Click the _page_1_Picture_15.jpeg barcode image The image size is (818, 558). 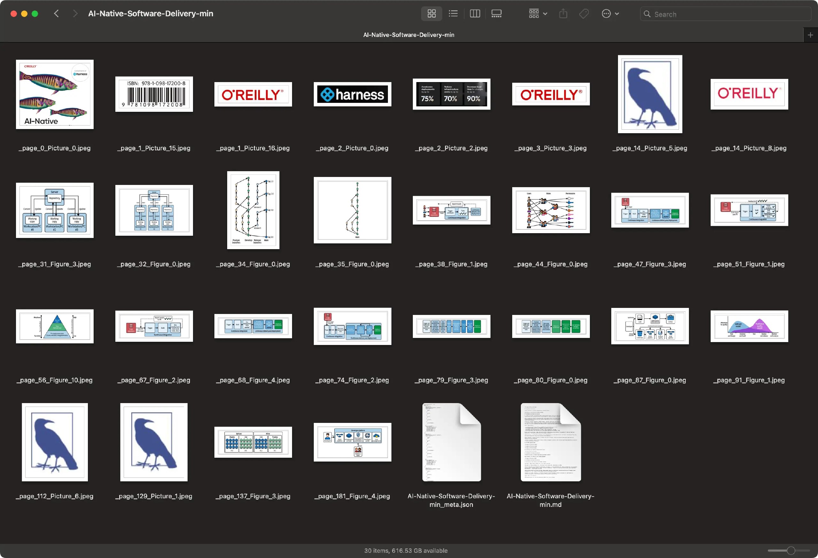154,94
